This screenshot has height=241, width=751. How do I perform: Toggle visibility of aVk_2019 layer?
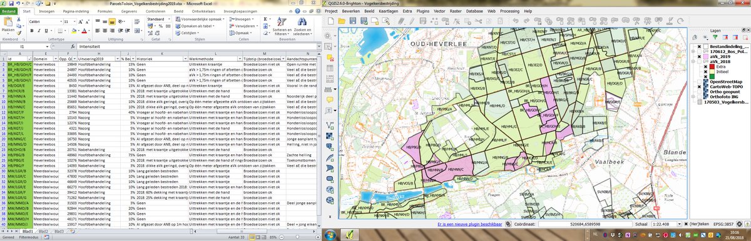click(699, 57)
